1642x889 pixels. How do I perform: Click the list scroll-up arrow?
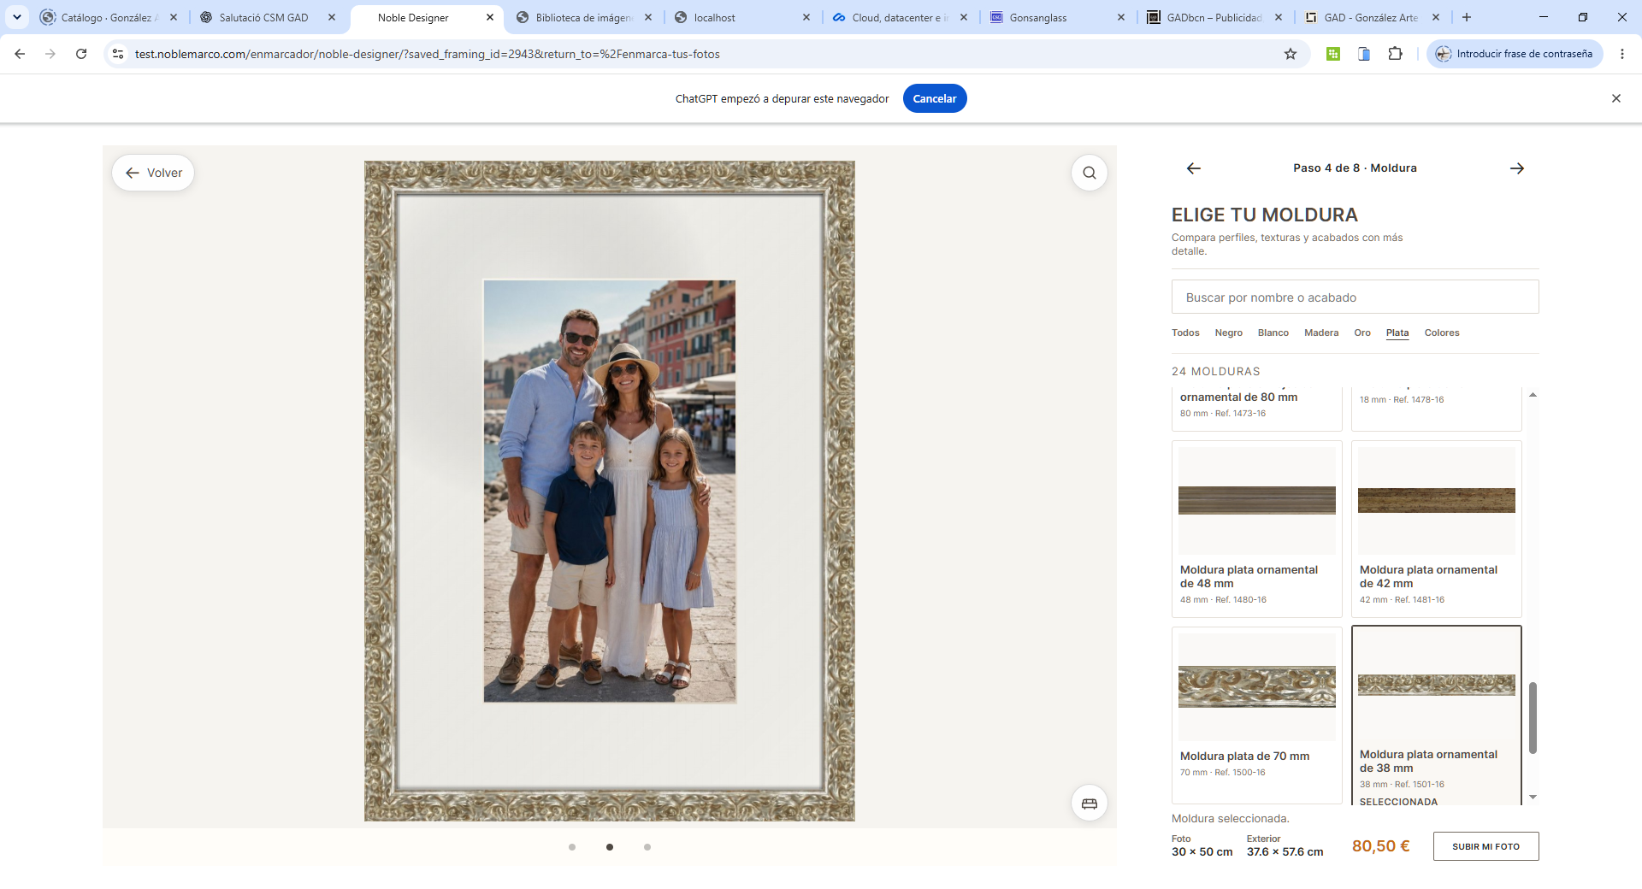[1533, 395]
